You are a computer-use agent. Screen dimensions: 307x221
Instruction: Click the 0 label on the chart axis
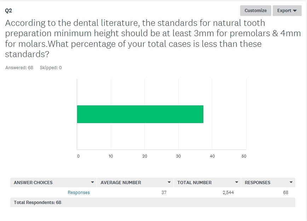tap(78, 156)
